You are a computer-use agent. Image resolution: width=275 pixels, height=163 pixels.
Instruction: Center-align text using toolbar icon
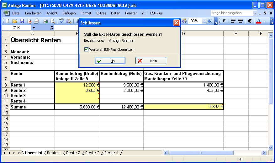pyautogui.click(x=240, y=21)
